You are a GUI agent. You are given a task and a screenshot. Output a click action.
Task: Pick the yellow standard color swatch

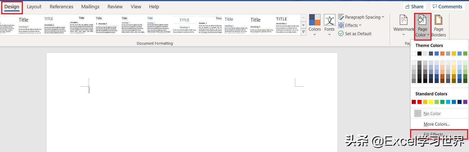pyautogui.click(x=431, y=102)
